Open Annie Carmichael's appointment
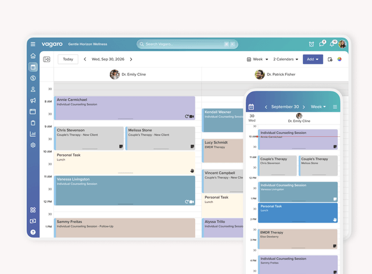The width and height of the screenshot is (372, 274). [124, 108]
